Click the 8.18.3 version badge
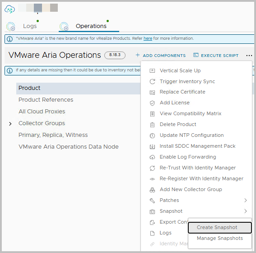Viewport: 256px width, 253px height. point(115,55)
